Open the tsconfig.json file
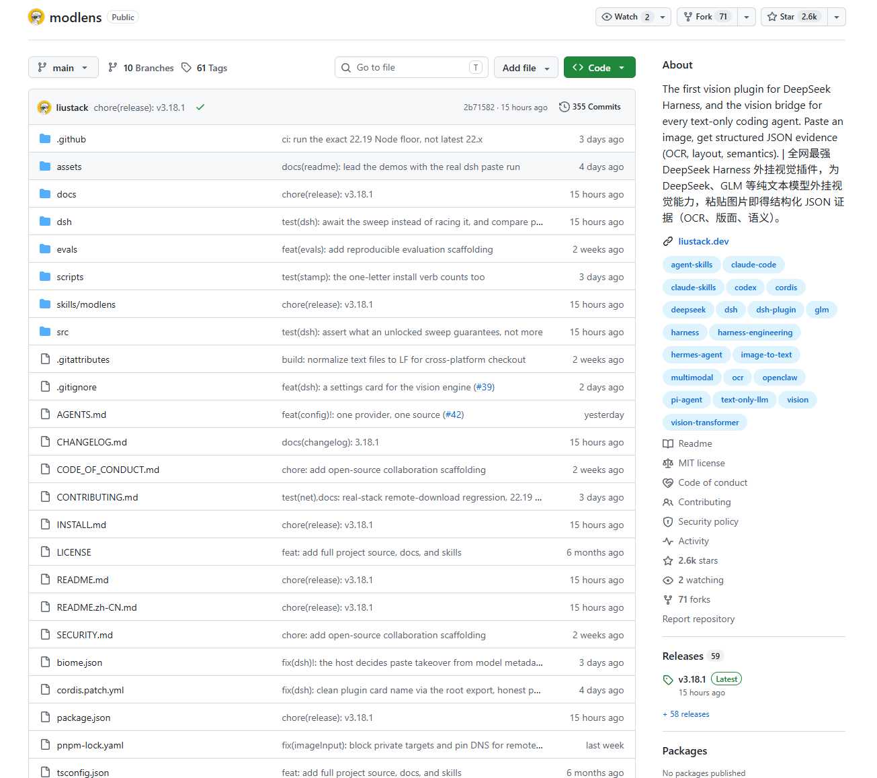Viewport: 877px width, 778px height. pyautogui.click(x=83, y=773)
